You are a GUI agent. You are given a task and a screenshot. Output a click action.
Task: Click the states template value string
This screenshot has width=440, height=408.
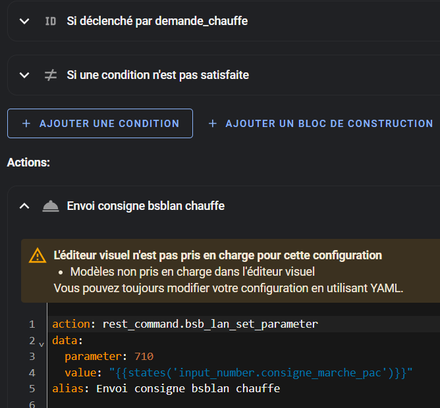[x=261, y=372]
